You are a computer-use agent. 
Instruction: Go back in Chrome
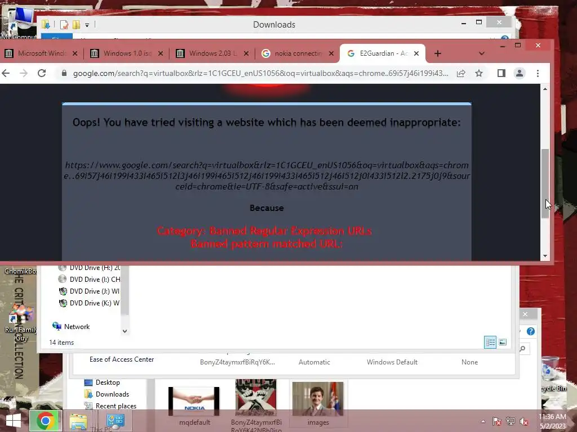[6, 73]
